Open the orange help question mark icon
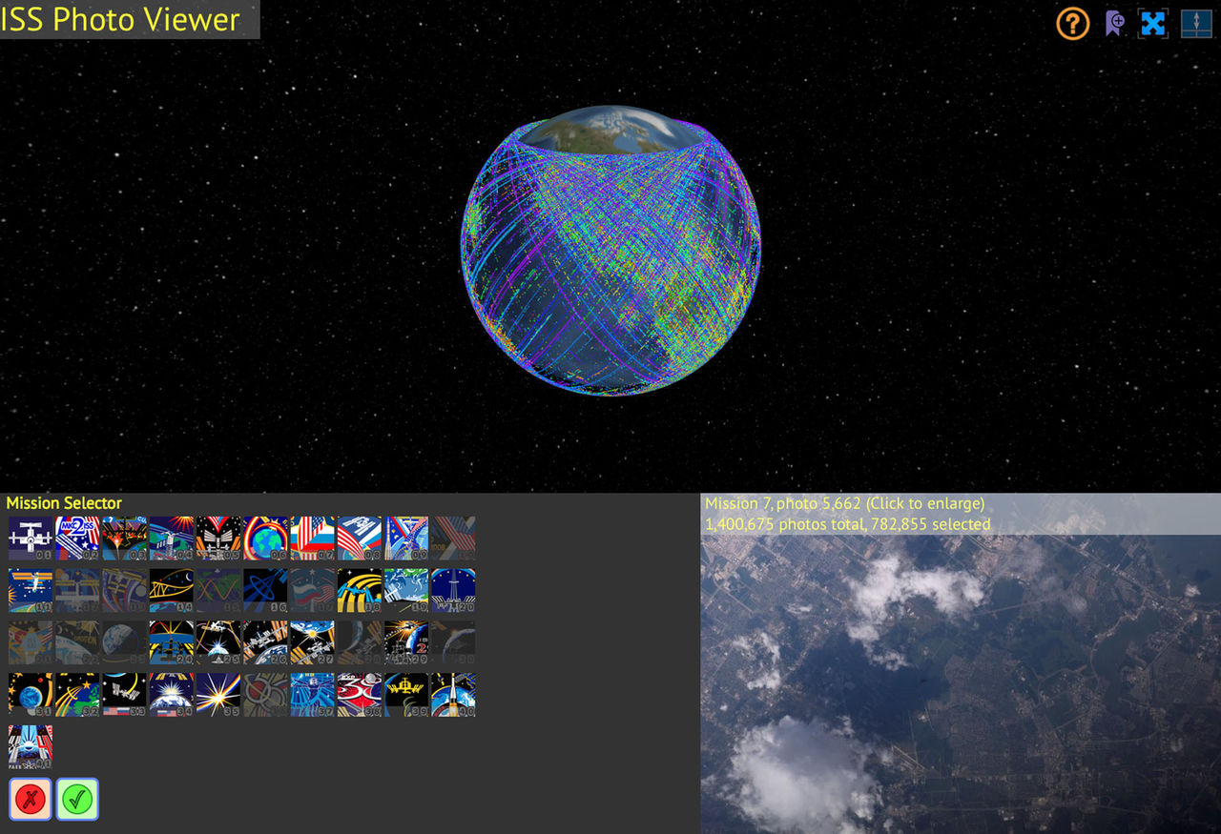The width and height of the screenshot is (1221, 834). pos(1072,23)
